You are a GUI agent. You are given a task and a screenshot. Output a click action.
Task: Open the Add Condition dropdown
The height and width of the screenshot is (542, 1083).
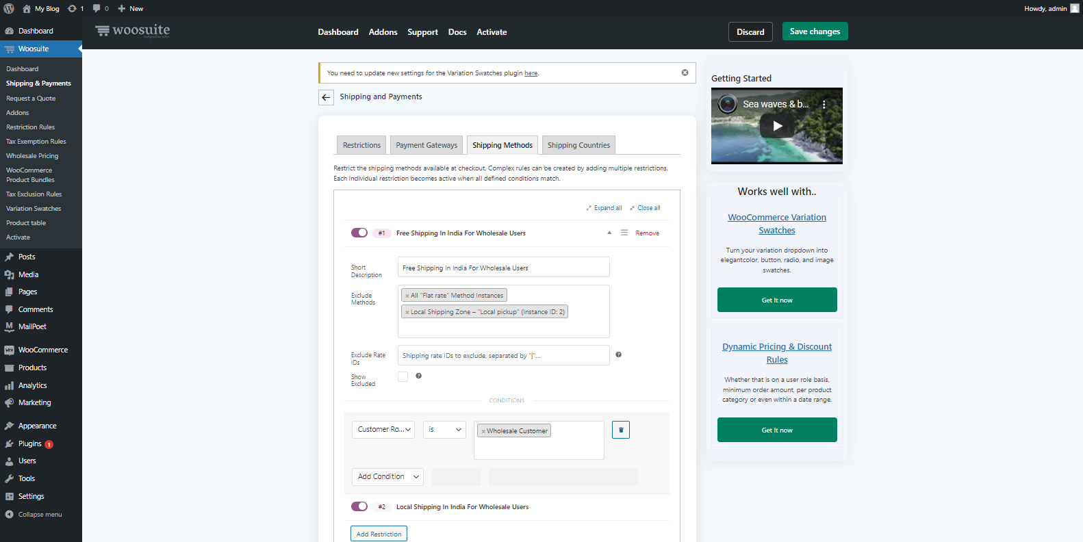(x=387, y=476)
